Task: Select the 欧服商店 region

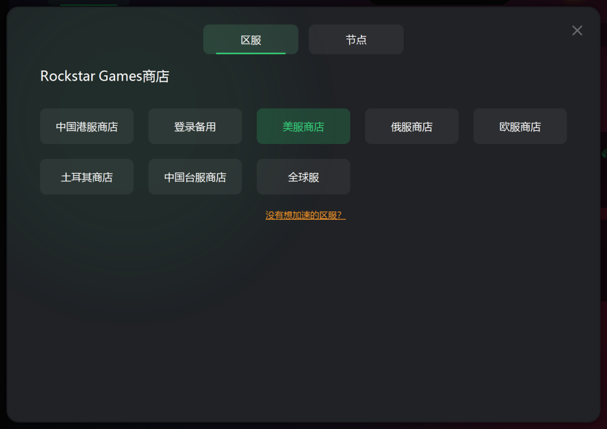Action: [x=520, y=126]
